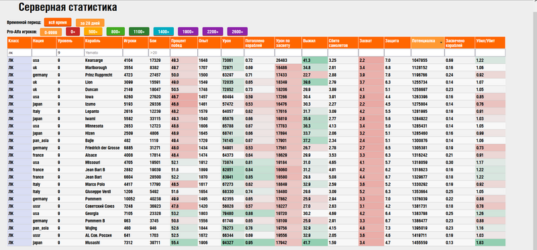Focus the Класс filter input containing ЛК
This screenshot has height=250, width=537.
19,53
